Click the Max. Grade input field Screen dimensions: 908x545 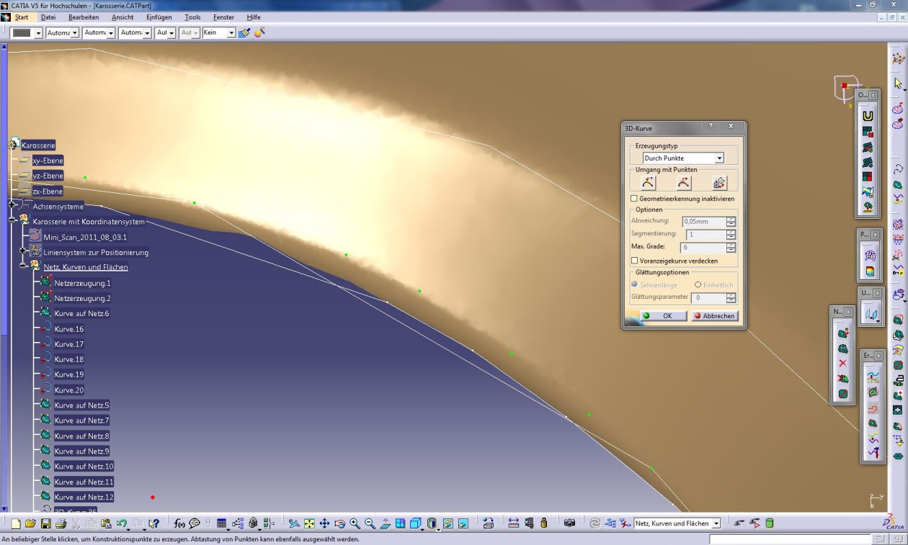[x=703, y=247]
